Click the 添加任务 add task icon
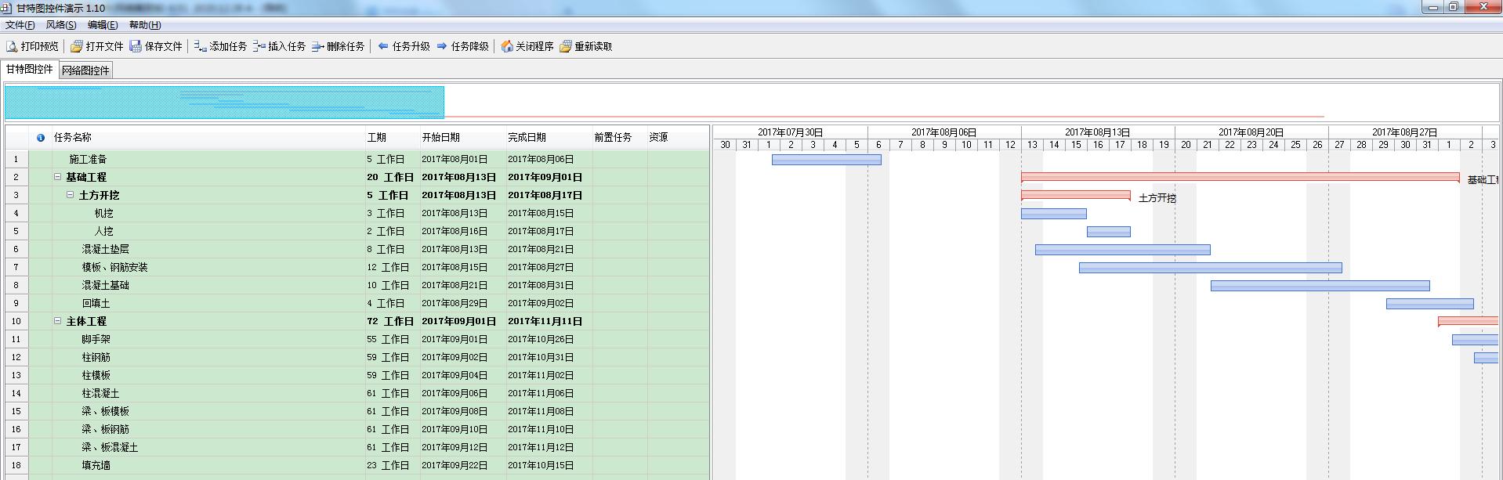Screen dimensions: 1503x480 (201, 47)
